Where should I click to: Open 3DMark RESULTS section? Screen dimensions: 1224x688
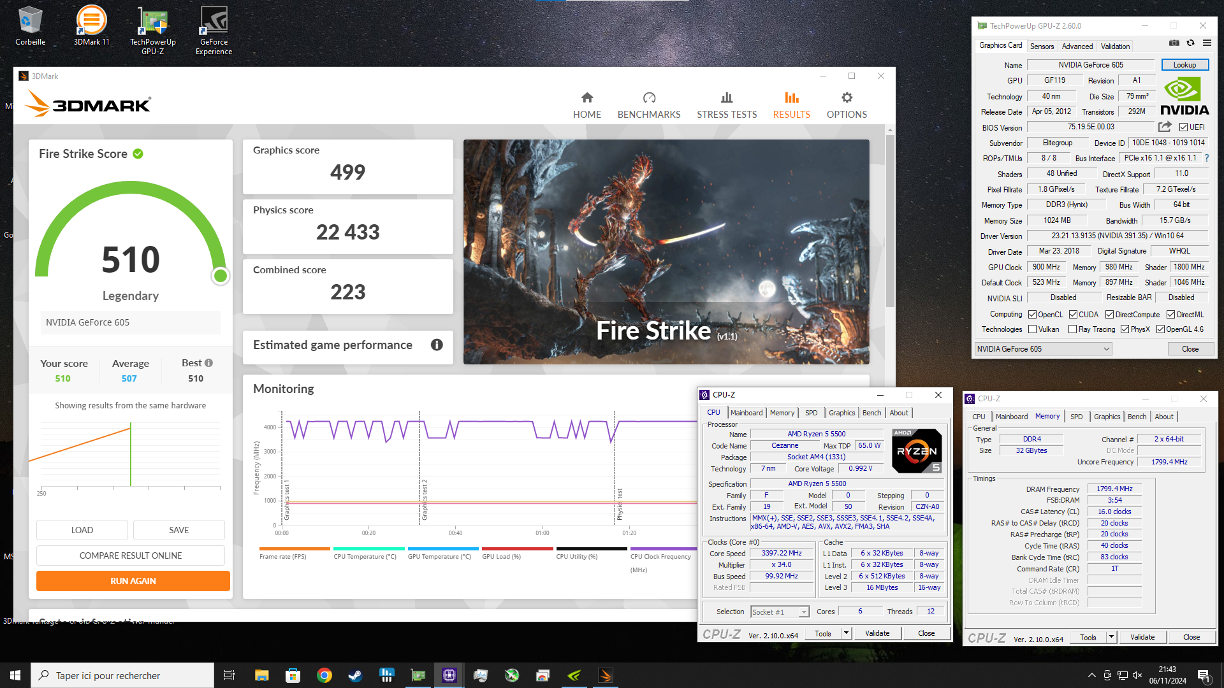(791, 106)
